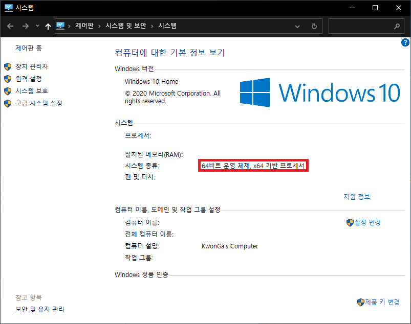The image size is (411, 324).
Task: Go up one level with up arrow
Action: click(x=48, y=26)
